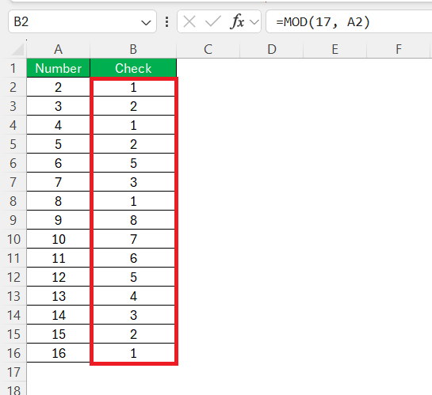
Task: Select row 6 header
Action: (x=13, y=163)
